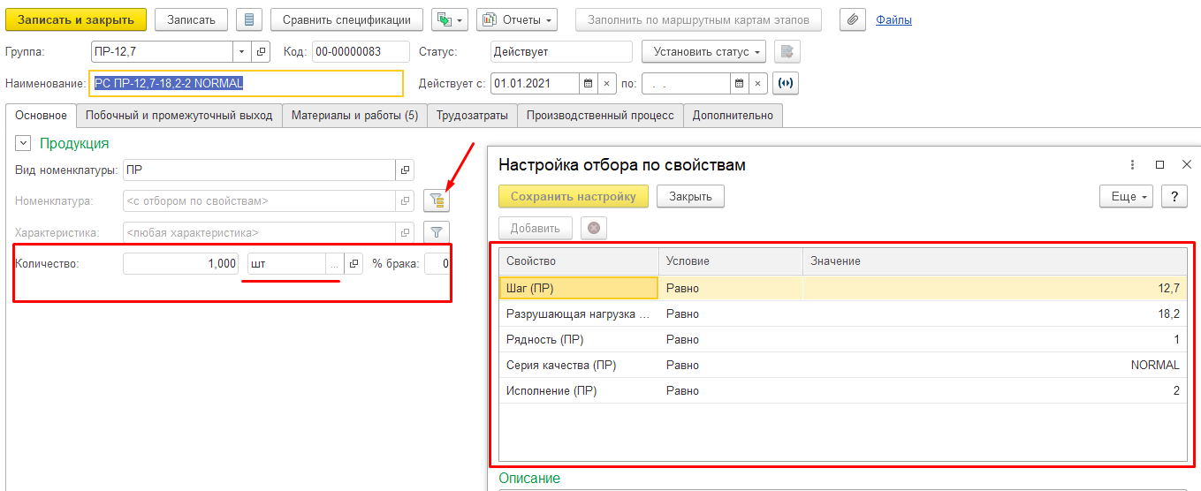The image size is (1201, 491).
Task: Open the 'Файлы' link
Action: (x=893, y=19)
